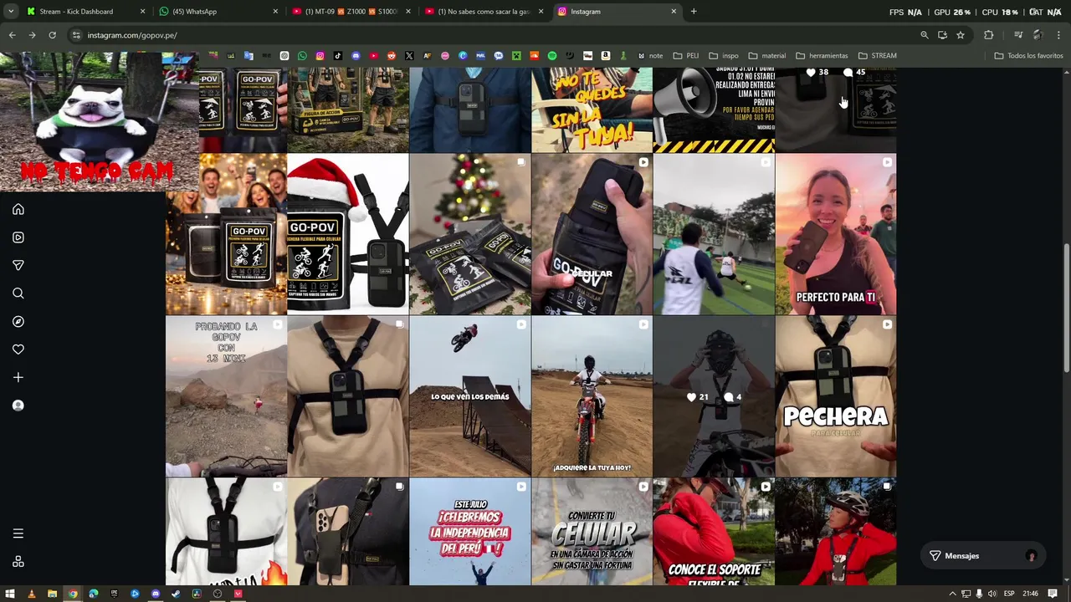The width and height of the screenshot is (1071, 602).
Task: Open the 'PECHERA' post thumbnail
Action: coord(835,396)
